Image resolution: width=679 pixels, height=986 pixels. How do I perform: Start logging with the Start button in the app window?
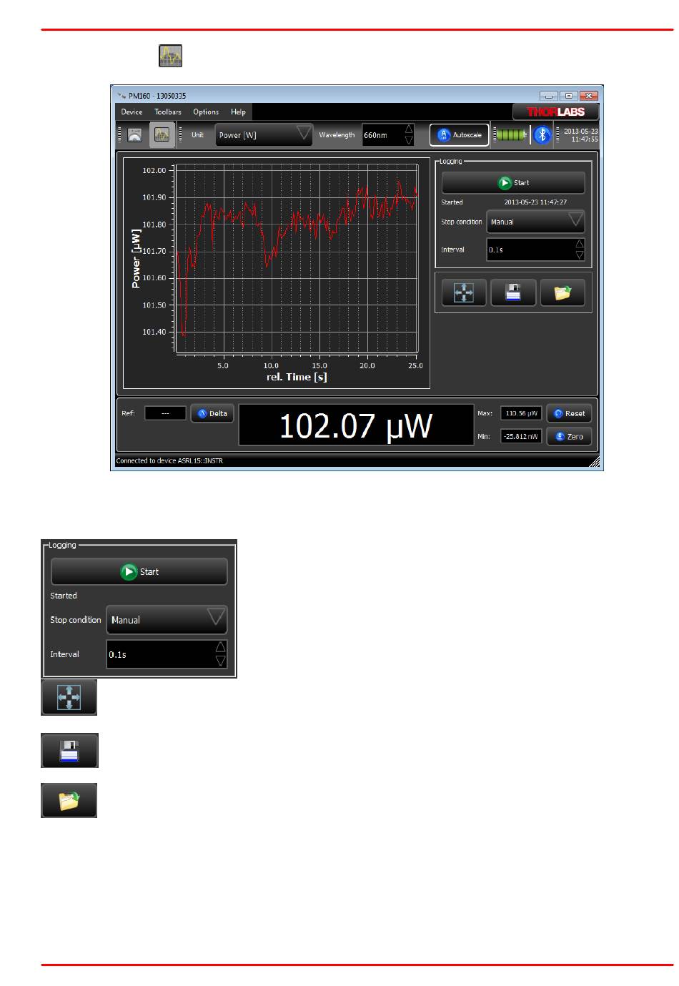513,183
